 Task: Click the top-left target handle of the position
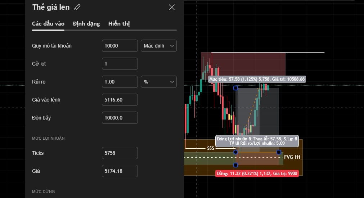[x=235, y=88]
